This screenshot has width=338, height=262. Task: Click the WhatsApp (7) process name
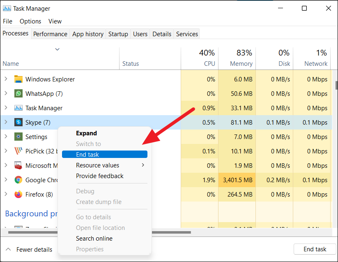click(44, 94)
